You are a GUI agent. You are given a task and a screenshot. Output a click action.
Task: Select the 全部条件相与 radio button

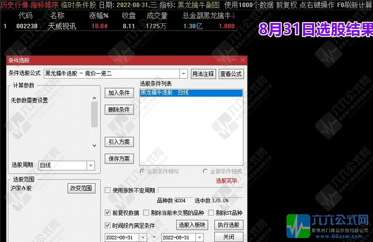click(x=142, y=171)
